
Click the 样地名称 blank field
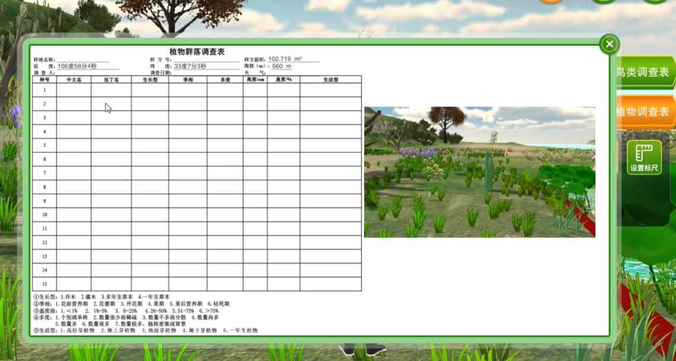84,59
